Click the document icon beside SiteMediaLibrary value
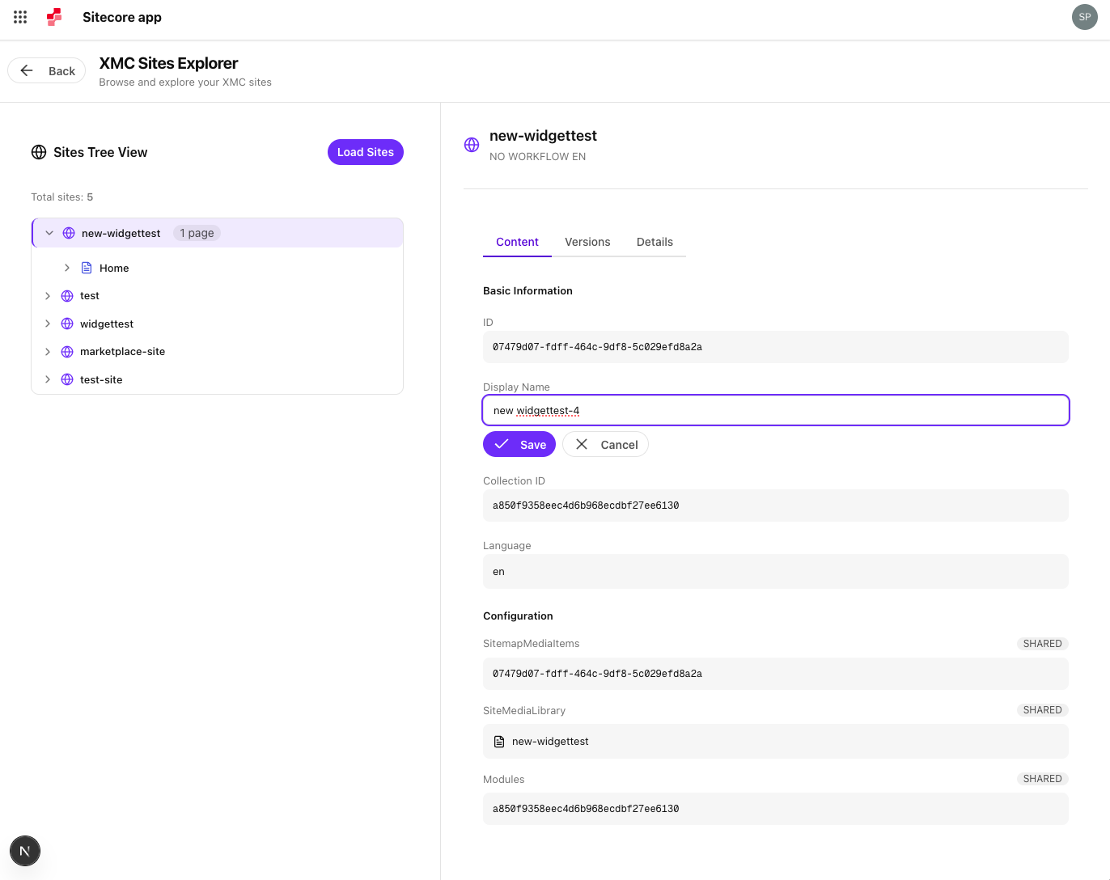The image size is (1110, 880). [x=498, y=741]
